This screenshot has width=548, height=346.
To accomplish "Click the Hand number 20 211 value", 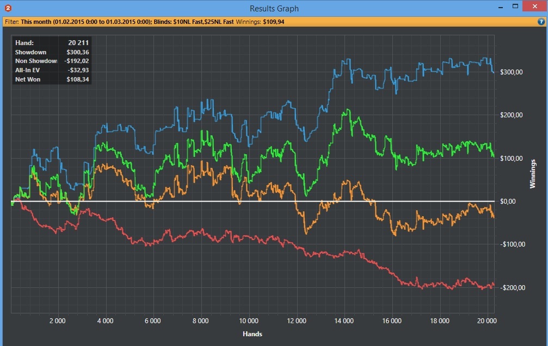I will (78, 42).
